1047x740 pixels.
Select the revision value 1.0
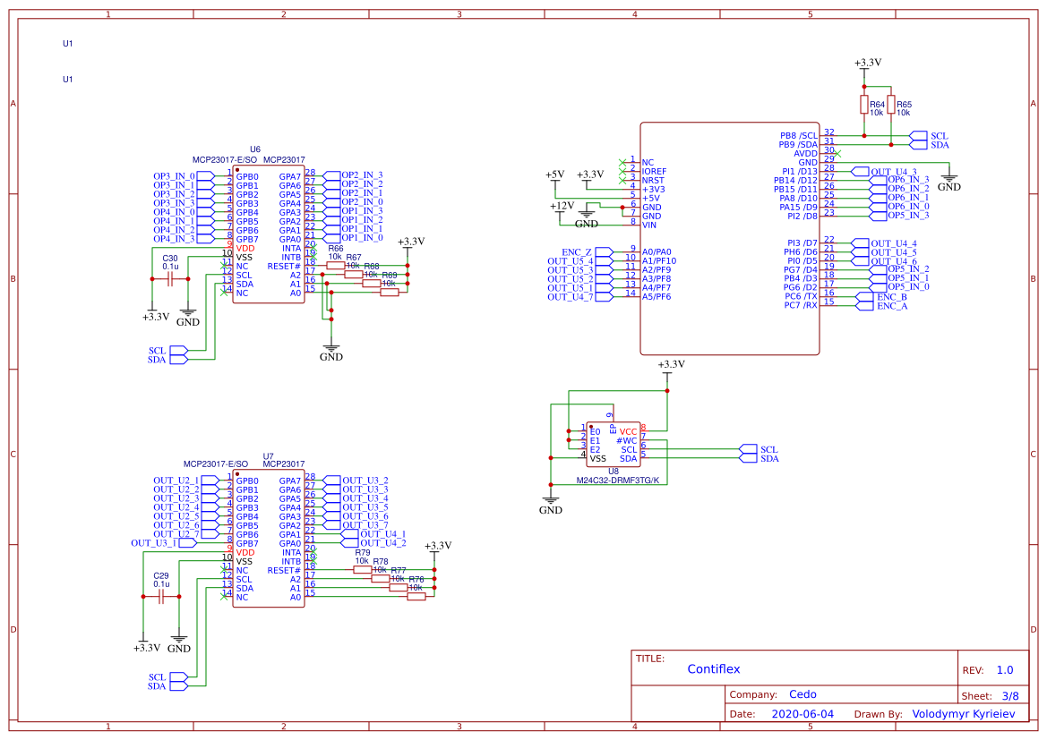(x=1006, y=669)
